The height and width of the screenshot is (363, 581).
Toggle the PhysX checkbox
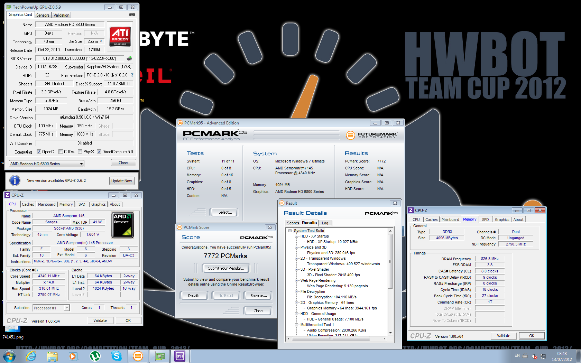(80, 151)
